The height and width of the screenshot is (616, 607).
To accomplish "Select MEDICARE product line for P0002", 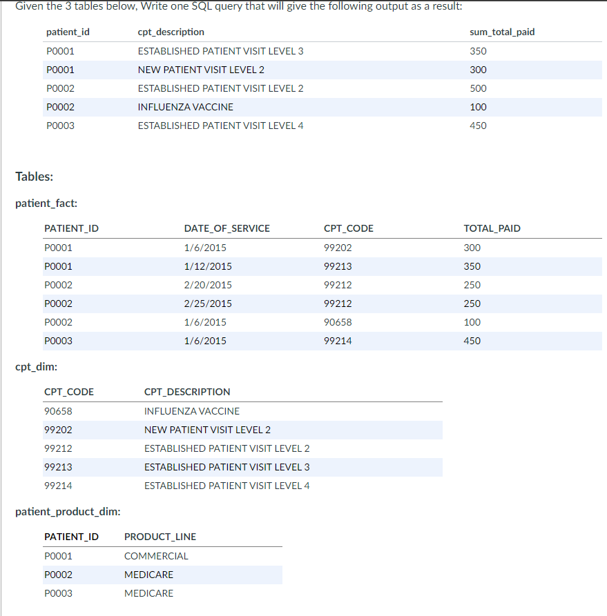I will coord(148,575).
